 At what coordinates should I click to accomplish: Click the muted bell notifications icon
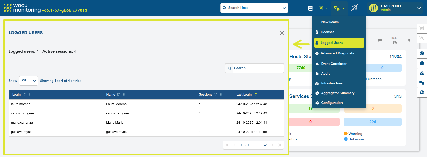click(422, 38)
